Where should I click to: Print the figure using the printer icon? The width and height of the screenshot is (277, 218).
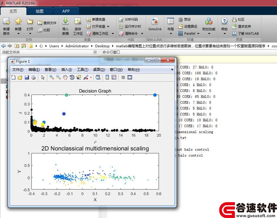click(x=33, y=77)
